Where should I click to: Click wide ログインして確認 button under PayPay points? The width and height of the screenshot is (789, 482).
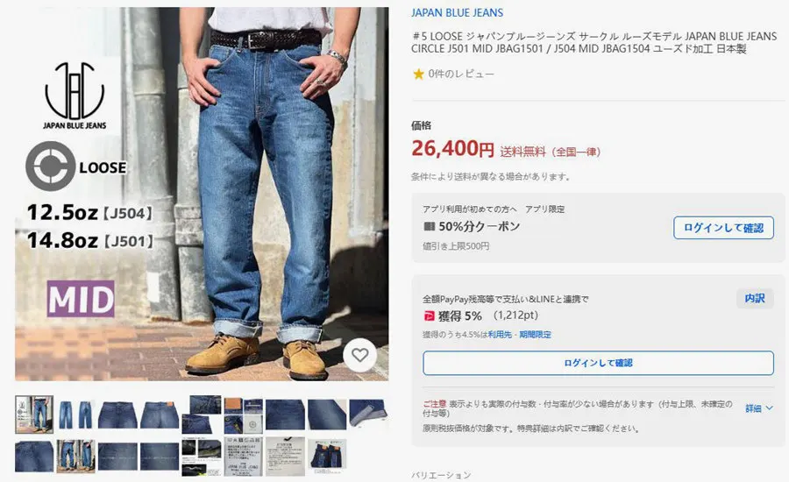click(598, 363)
